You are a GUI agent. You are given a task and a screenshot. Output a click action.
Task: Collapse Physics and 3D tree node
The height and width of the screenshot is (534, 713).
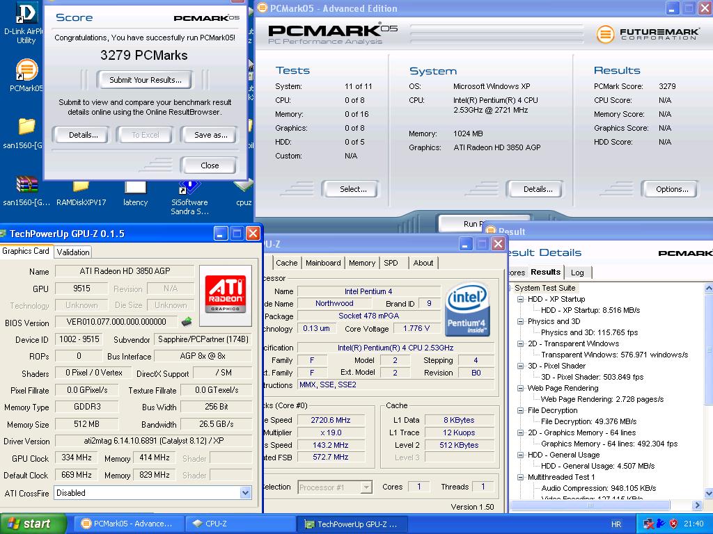tap(520, 321)
